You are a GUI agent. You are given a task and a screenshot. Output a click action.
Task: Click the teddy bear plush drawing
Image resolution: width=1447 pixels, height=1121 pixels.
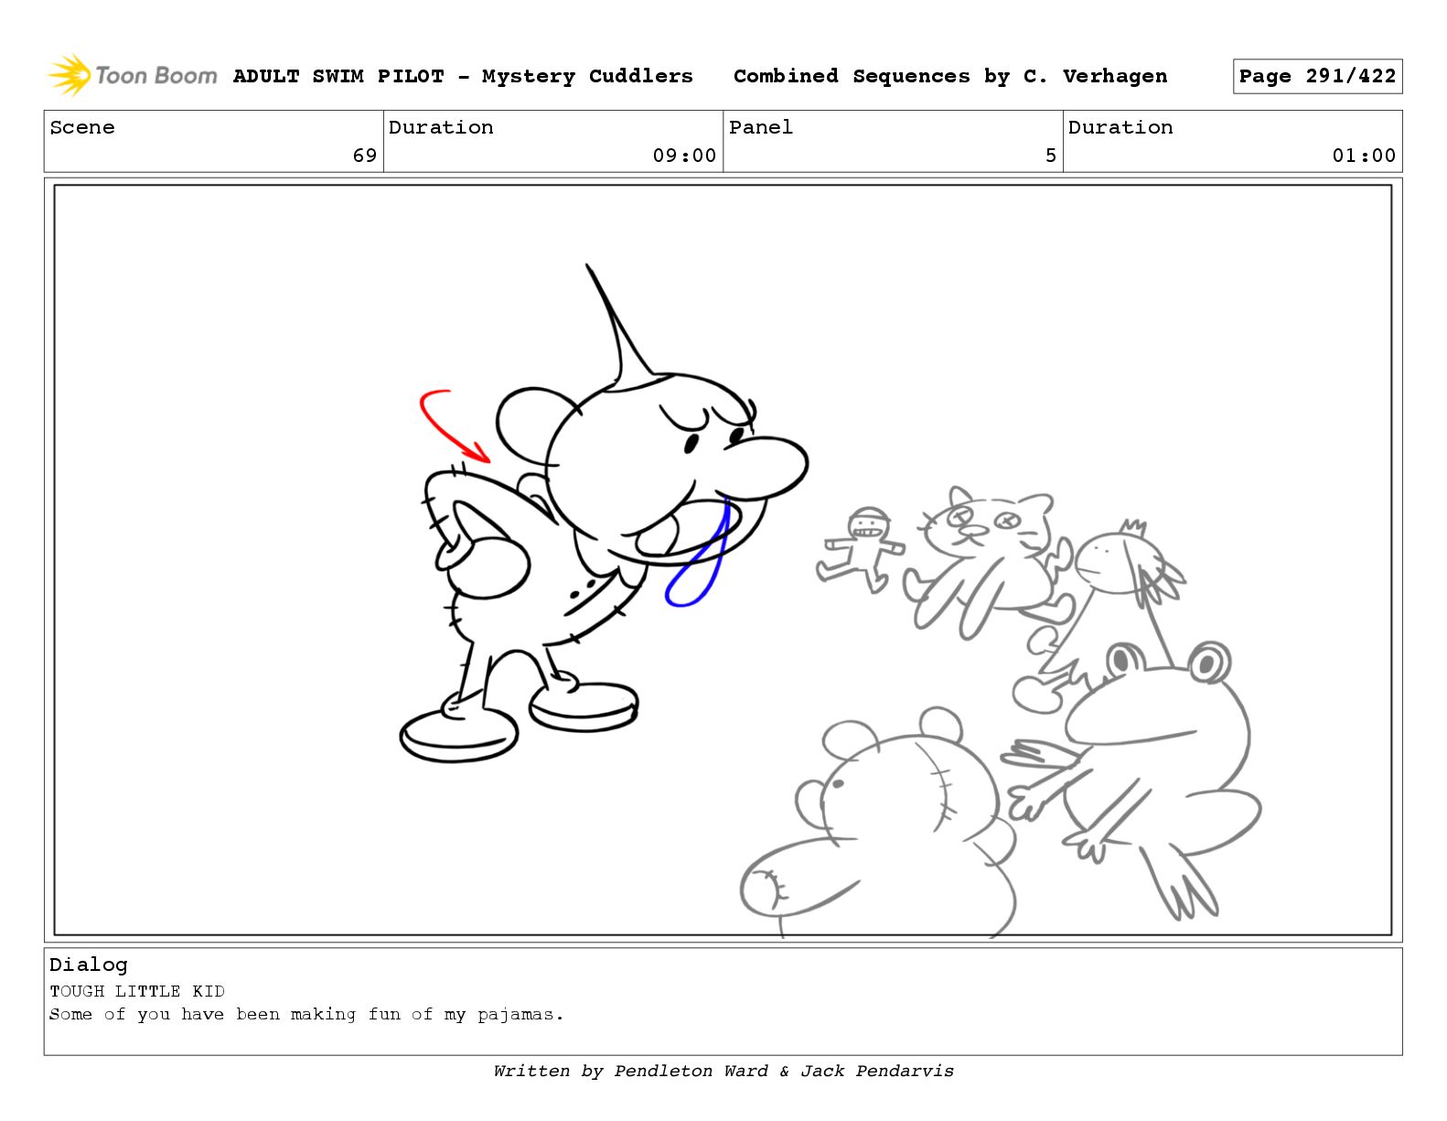point(878,824)
